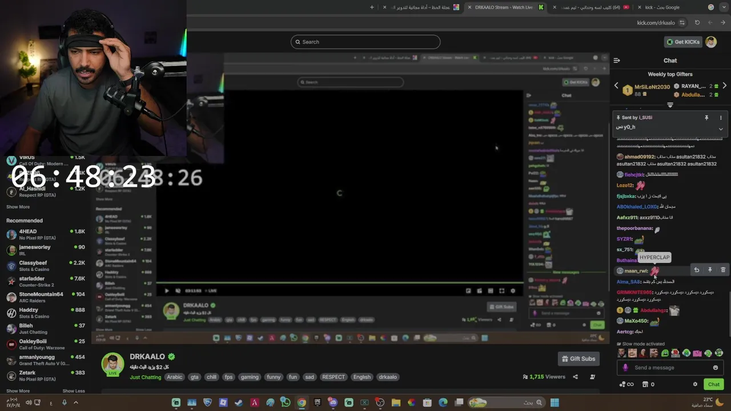Viewport: 731px width, 411px height.
Task: Collapse the weekly top gifters panel
Action: click(x=670, y=105)
